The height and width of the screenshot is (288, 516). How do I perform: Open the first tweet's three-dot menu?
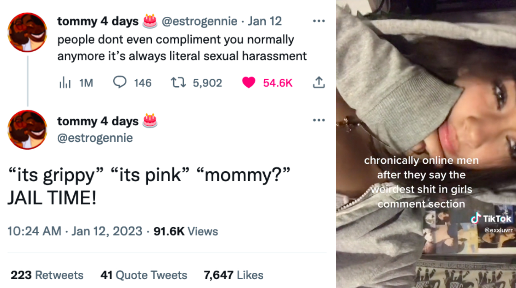pos(319,21)
